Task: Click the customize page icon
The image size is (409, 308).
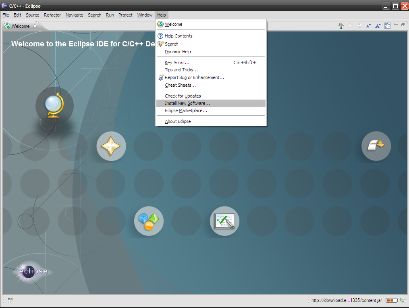Action: [387, 25]
